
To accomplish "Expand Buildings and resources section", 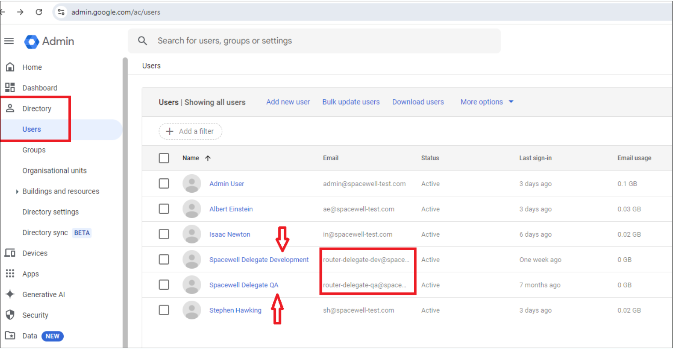I will tap(17, 191).
